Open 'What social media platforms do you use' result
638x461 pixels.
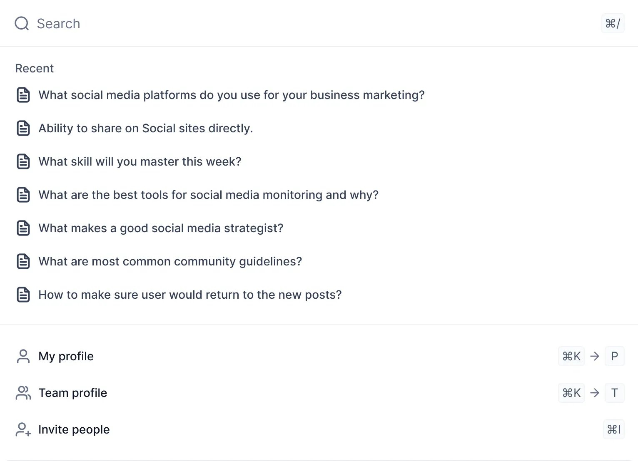[232, 95]
